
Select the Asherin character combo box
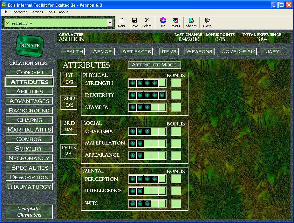click(x=58, y=23)
